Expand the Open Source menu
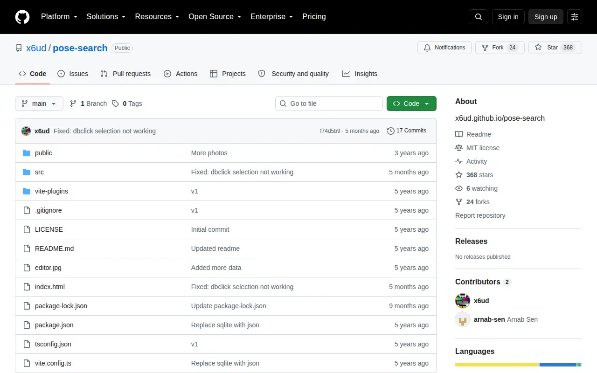The width and height of the screenshot is (597, 373). (215, 17)
